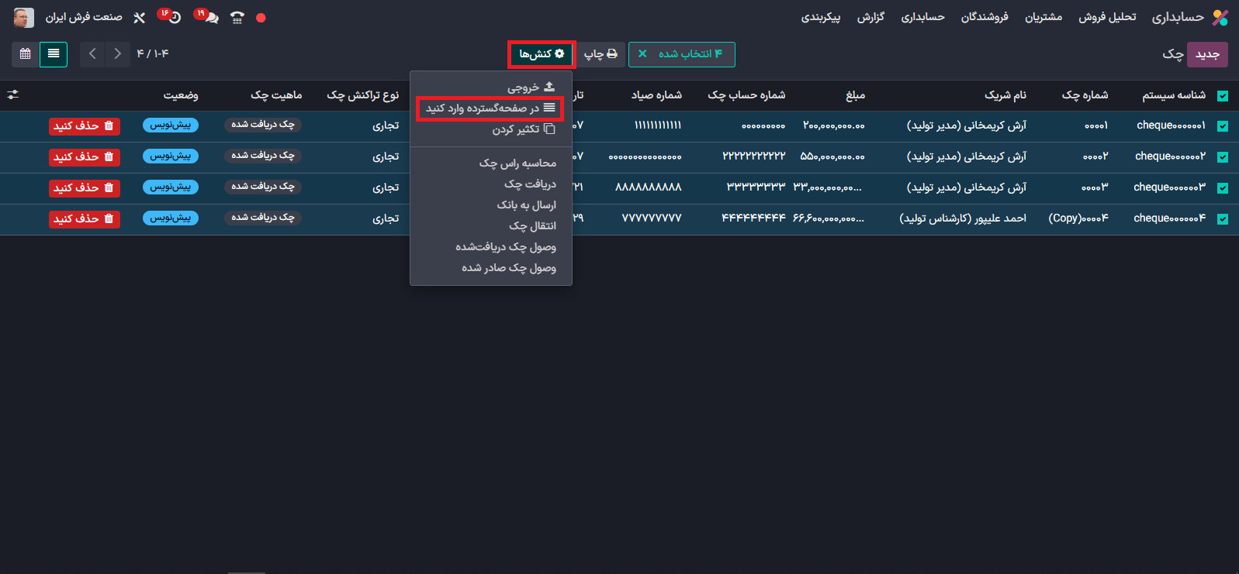1239x574 pixels.
Task: Open the column settings adjust icon
Action: click(x=13, y=95)
